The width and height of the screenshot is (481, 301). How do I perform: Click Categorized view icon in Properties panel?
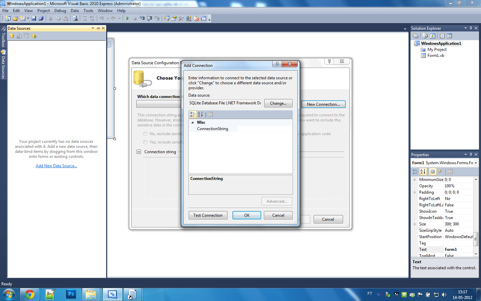[x=415, y=172]
